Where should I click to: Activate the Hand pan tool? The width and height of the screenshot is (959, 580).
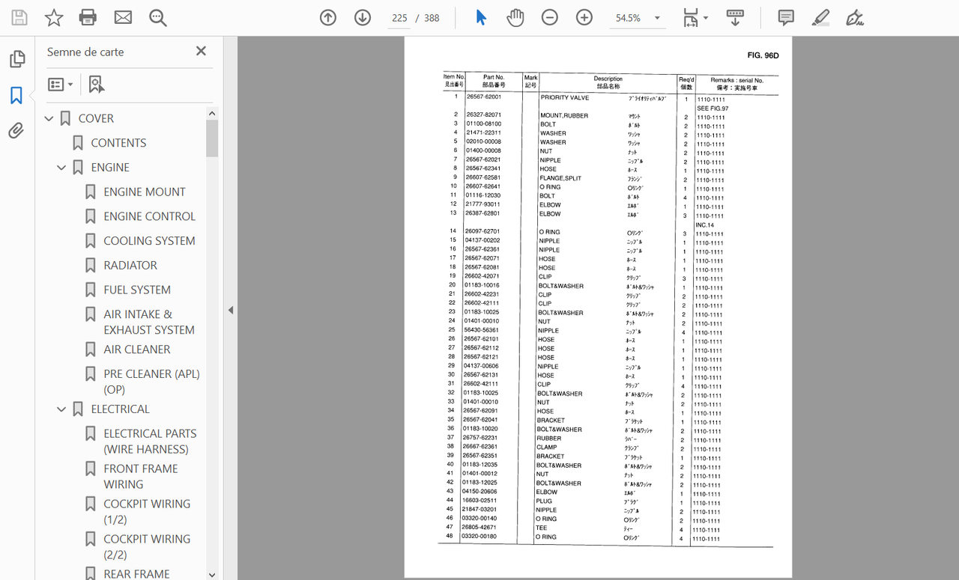[515, 18]
